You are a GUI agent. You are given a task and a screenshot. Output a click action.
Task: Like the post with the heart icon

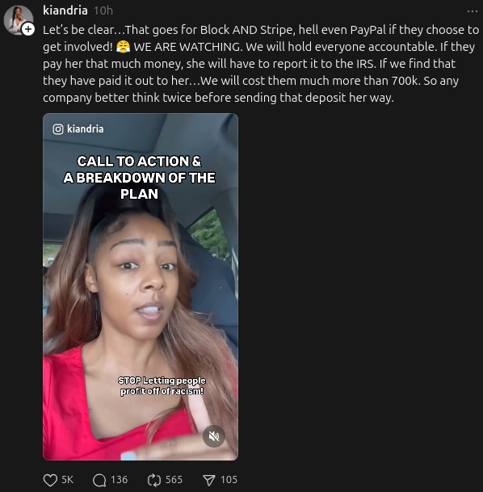point(50,480)
